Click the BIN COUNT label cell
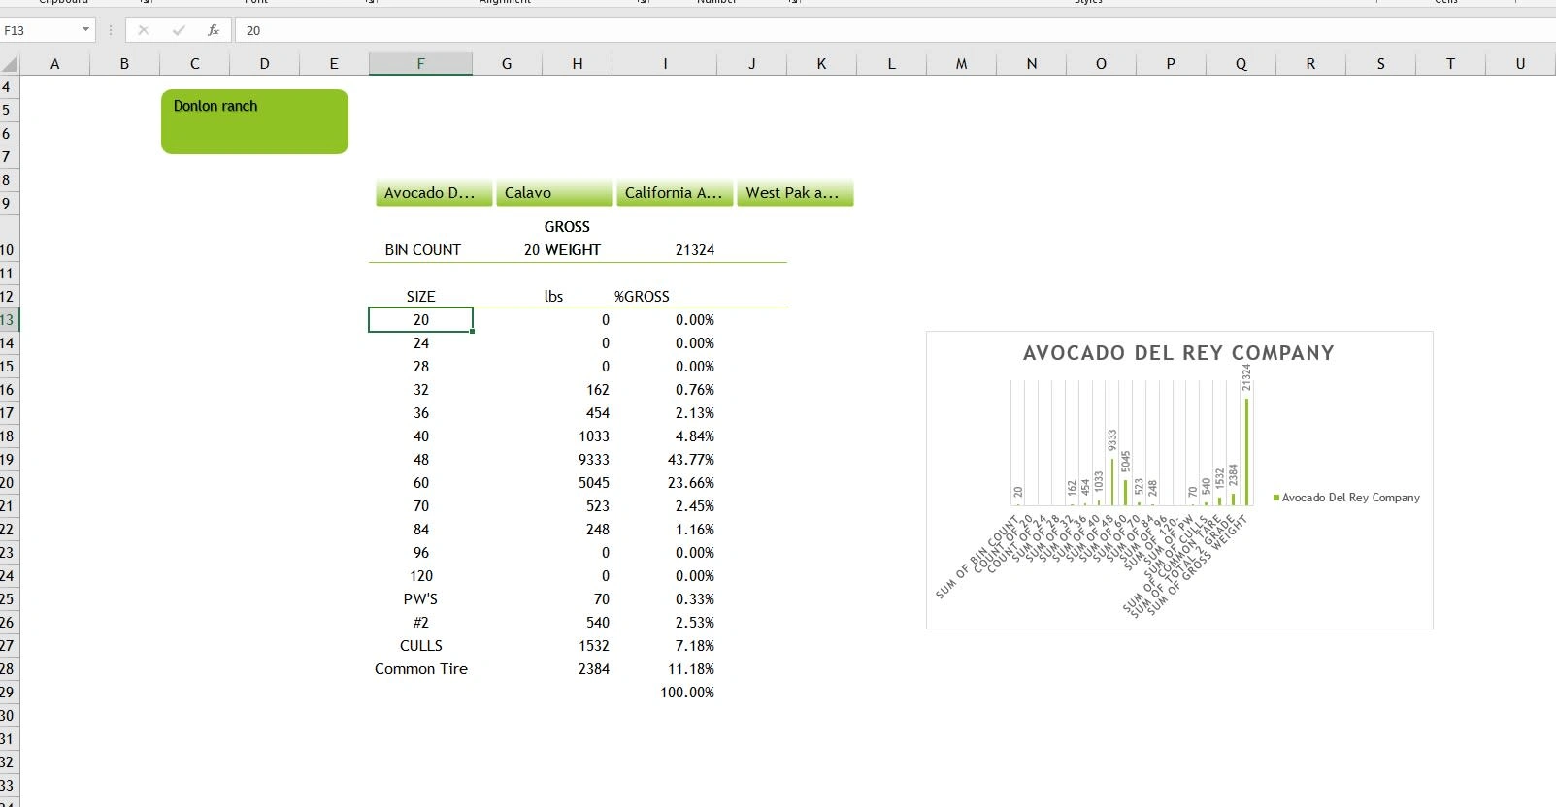 tap(421, 250)
